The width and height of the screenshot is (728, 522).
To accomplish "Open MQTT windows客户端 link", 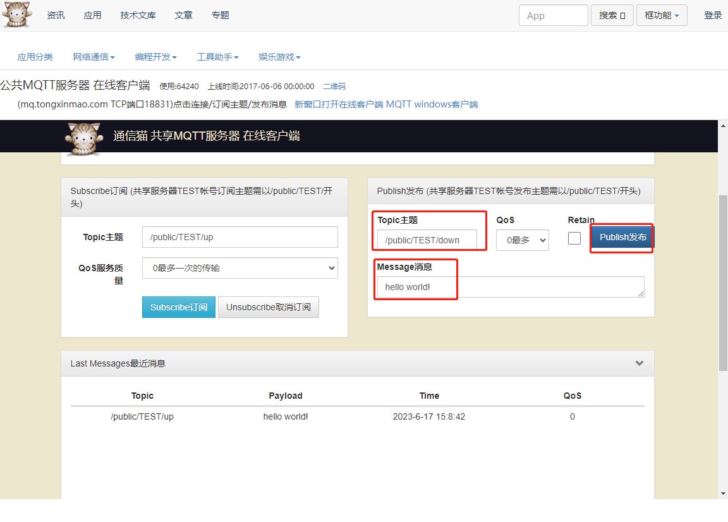I will [x=432, y=104].
